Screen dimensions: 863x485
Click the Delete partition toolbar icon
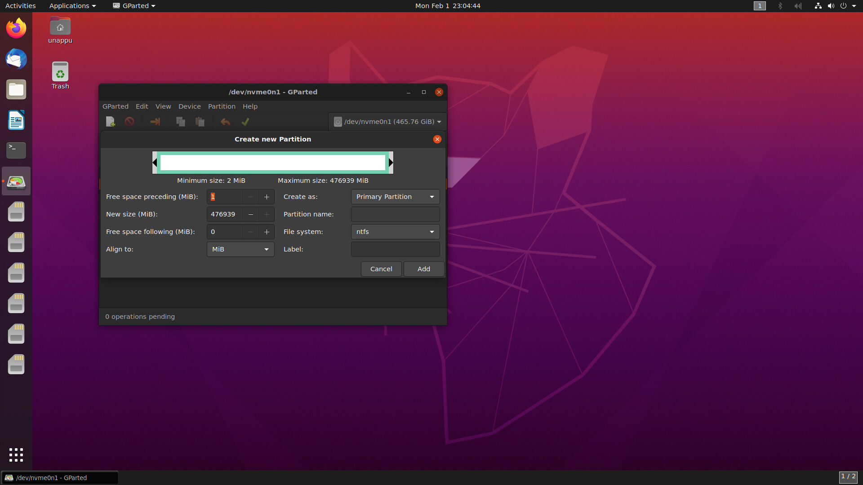tap(129, 122)
